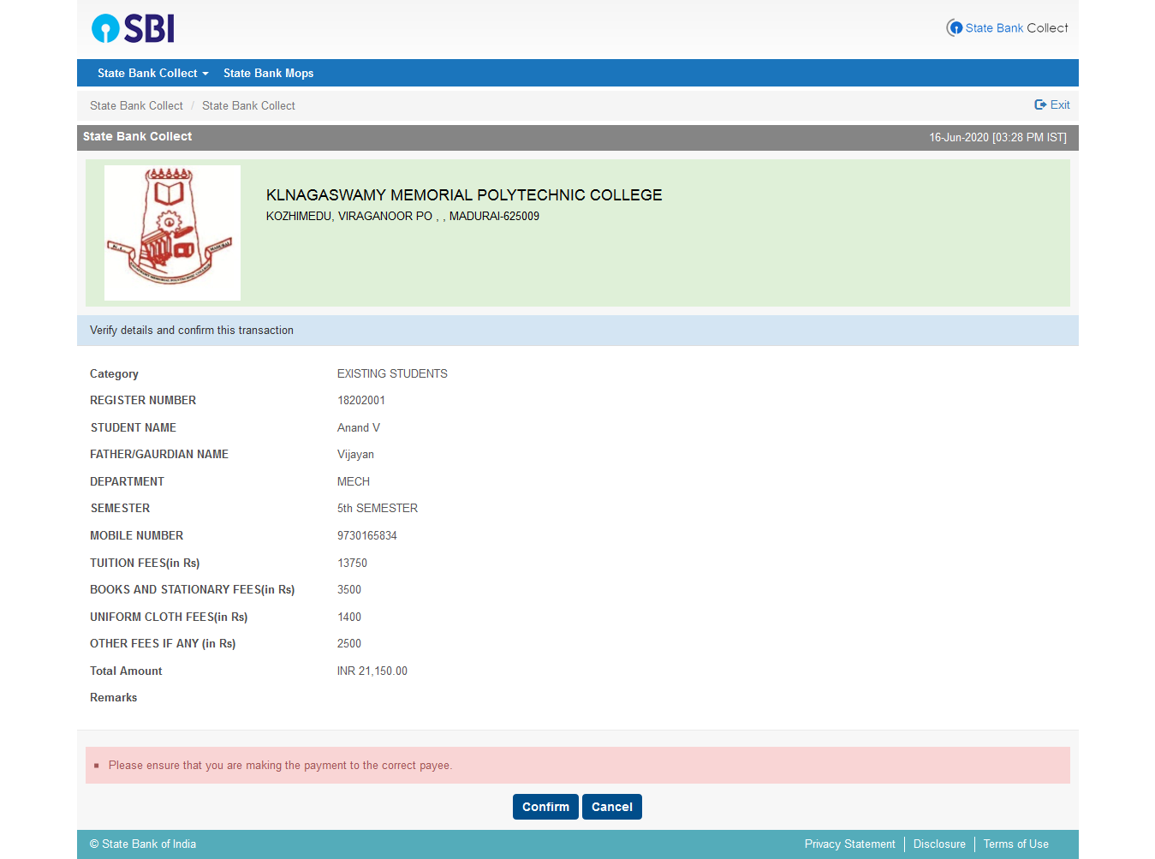Click the STUDENT NAME label
This screenshot has width=1155, height=859.
[x=134, y=427]
